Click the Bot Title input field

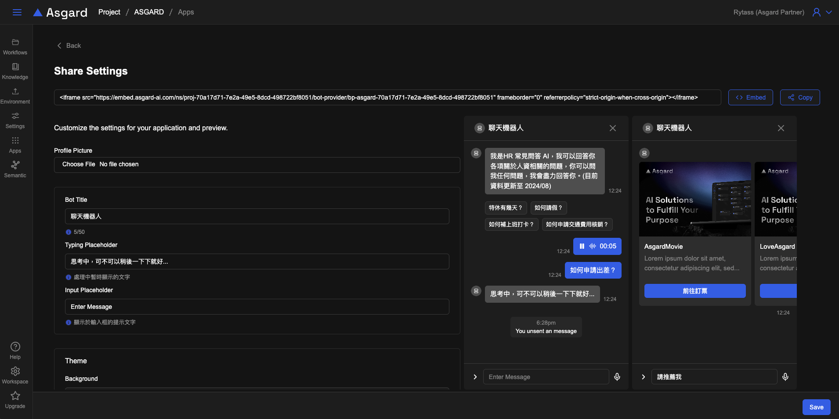pyautogui.click(x=257, y=216)
